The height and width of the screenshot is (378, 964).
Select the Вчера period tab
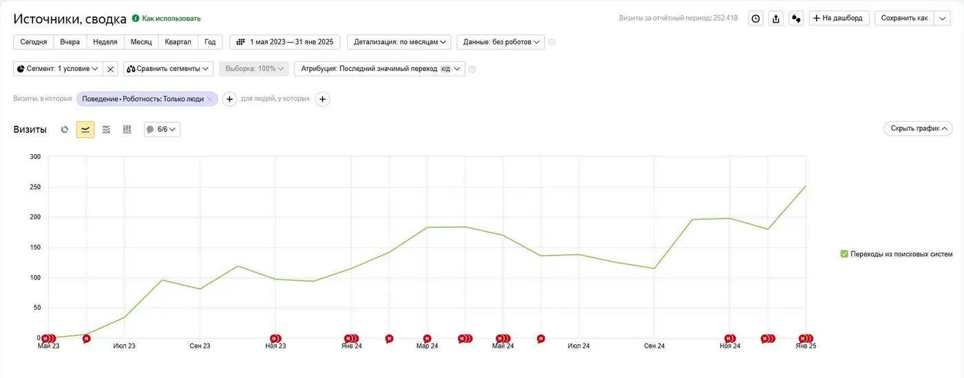pyautogui.click(x=70, y=42)
